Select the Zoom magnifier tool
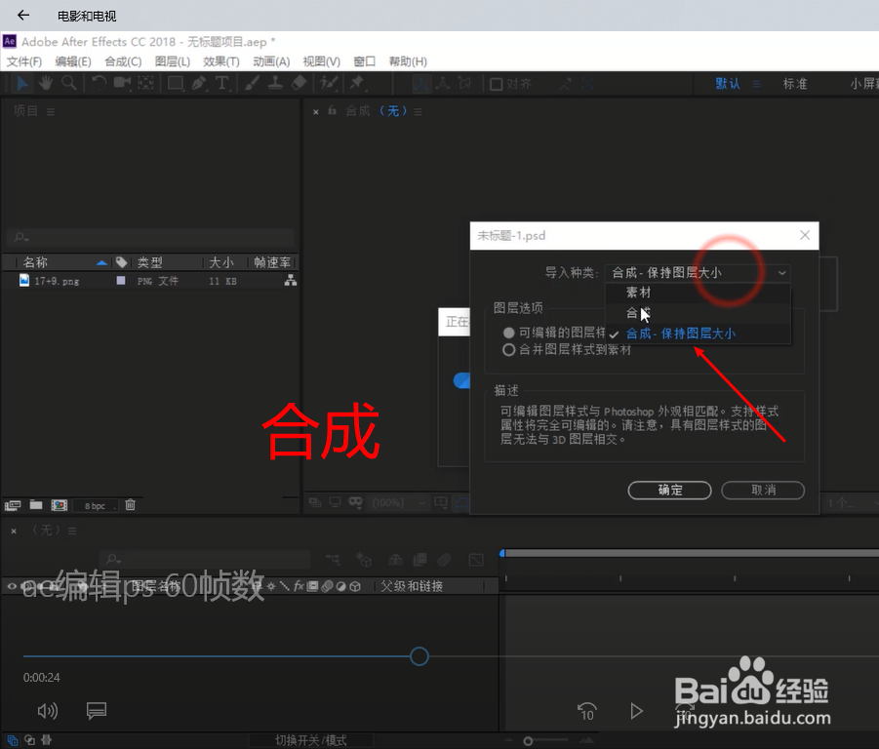 (x=69, y=84)
